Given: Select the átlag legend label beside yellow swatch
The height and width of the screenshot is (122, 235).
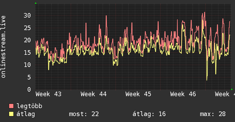Looking at the screenshot, I should tap(26, 114).
